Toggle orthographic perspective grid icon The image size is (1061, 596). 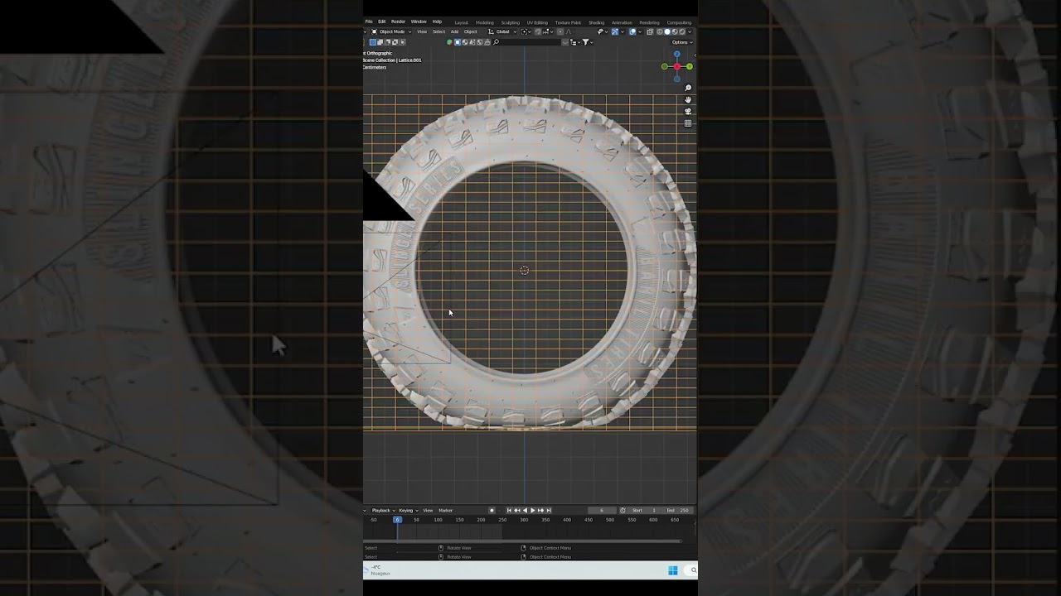click(688, 123)
